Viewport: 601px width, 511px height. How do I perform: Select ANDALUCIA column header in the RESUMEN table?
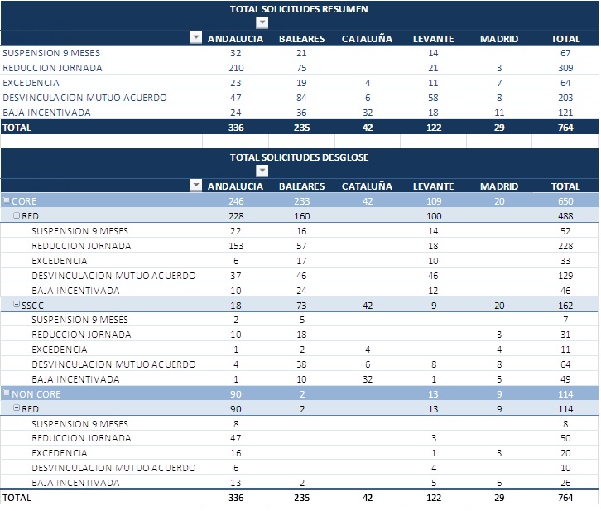pyautogui.click(x=235, y=39)
